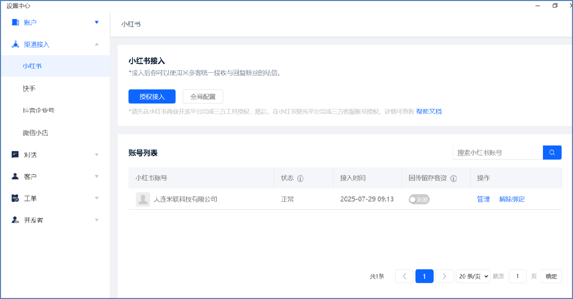Click info icon next to 状态 column
Image resolution: width=573 pixels, height=299 pixels.
pyautogui.click(x=300, y=178)
